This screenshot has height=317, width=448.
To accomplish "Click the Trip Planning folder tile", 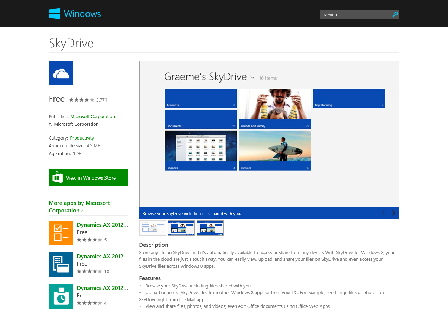I will coord(349,98).
